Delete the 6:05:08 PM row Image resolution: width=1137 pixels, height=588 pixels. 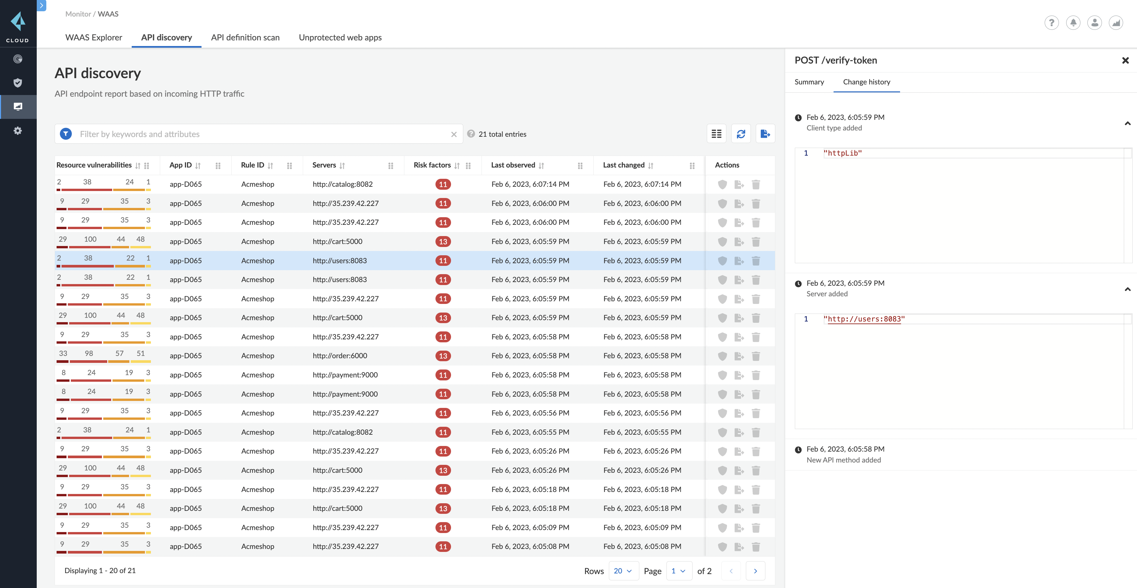point(756,547)
